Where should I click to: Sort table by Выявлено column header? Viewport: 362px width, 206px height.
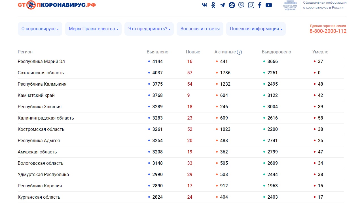tap(157, 52)
